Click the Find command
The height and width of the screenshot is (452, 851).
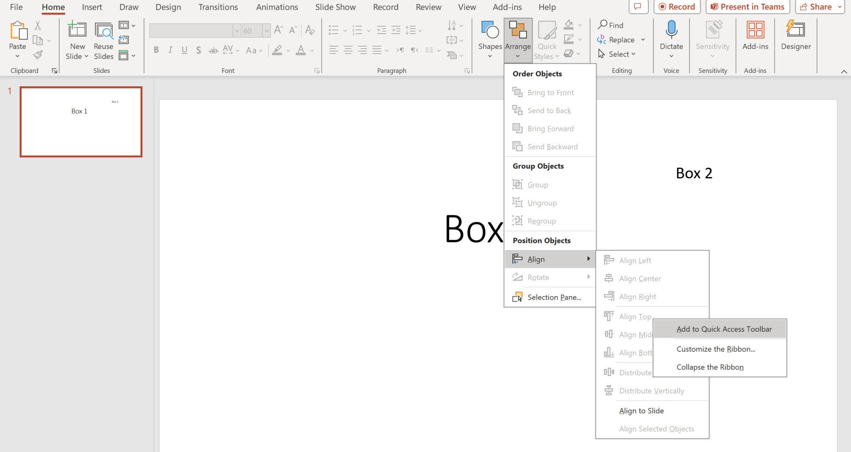coord(611,25)
